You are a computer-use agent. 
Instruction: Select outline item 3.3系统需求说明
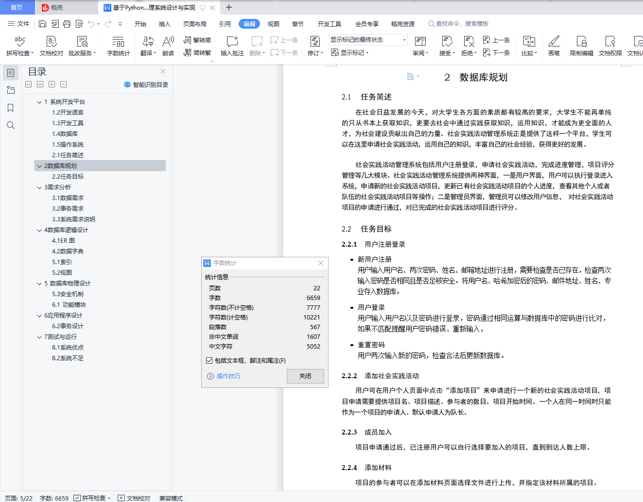[x=73, y=219]
